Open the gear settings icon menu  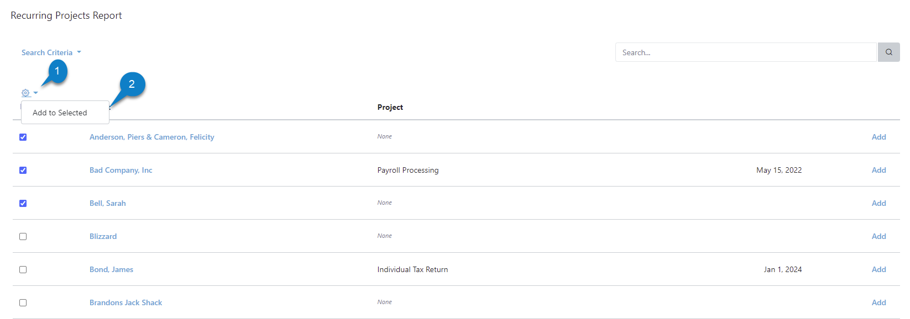click(25, 93)
